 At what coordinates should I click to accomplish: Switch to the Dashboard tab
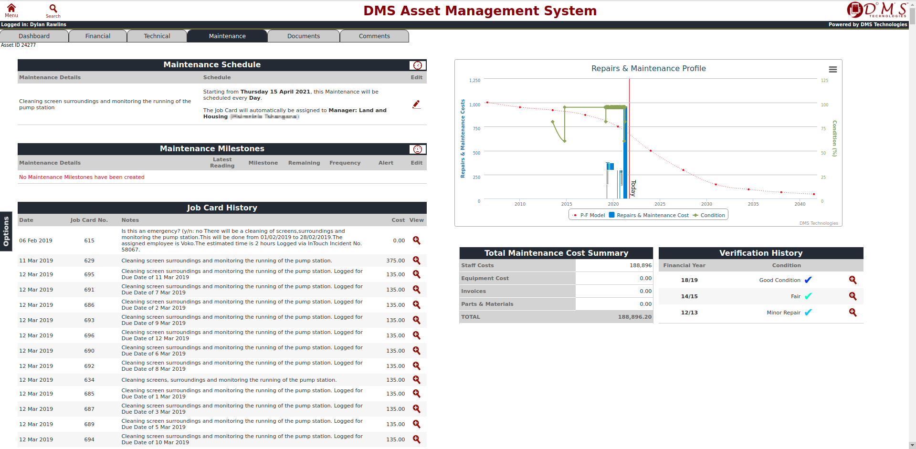34,36
